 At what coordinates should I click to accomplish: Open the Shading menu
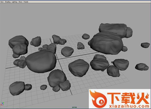tap(8, 2)
